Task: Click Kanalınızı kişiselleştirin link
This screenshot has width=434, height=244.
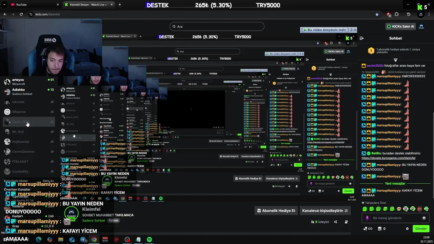Action: coord(325,210)
